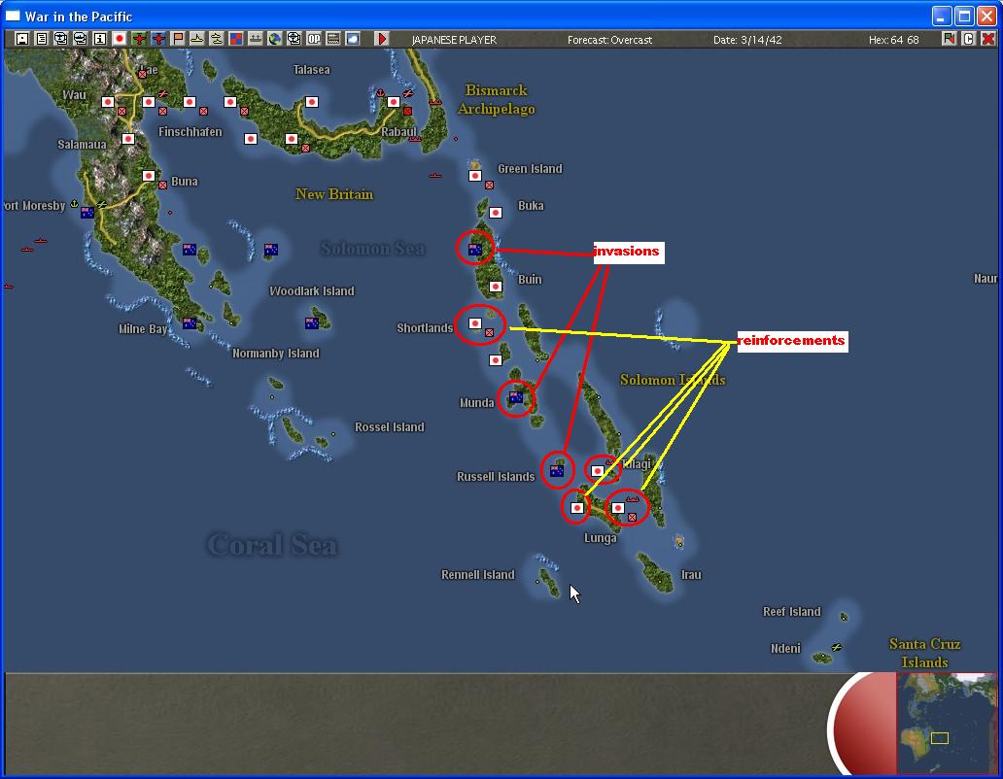Click the crosshair target toolbar icon
This screenshot has height=779, width=1003.
[294, 39]
